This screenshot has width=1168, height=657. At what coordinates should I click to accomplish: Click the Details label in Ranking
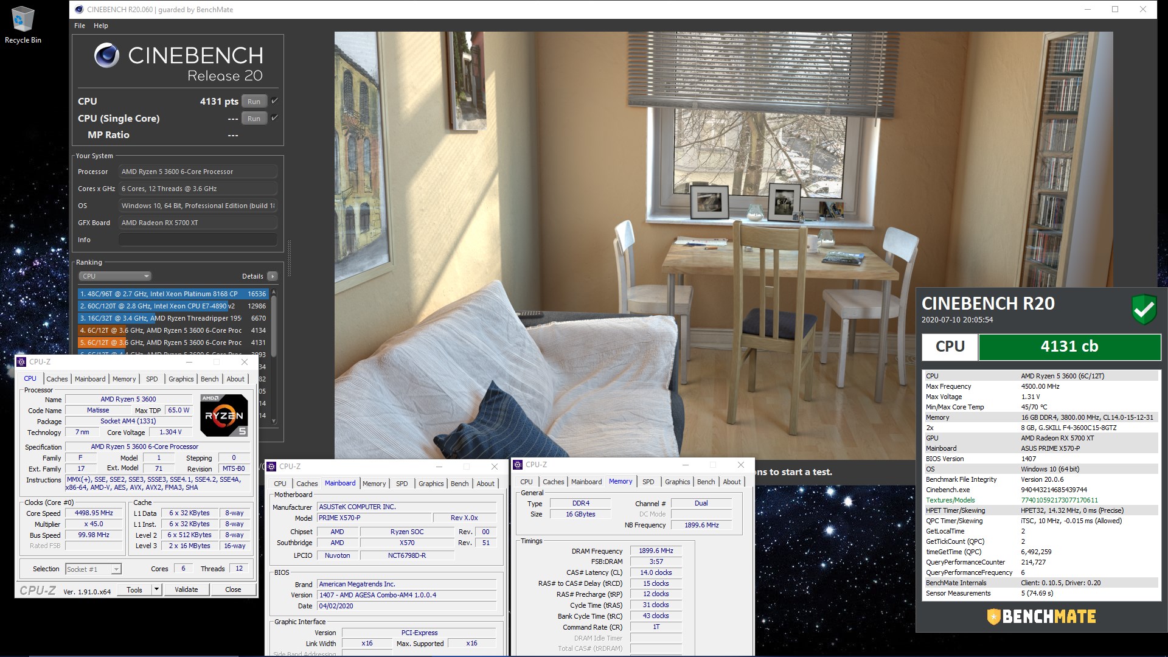click(252, 276)
